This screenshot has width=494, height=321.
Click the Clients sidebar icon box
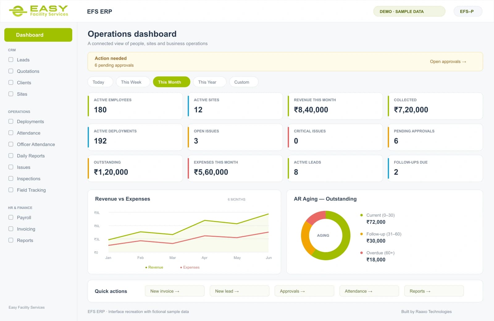coord(11,82)
